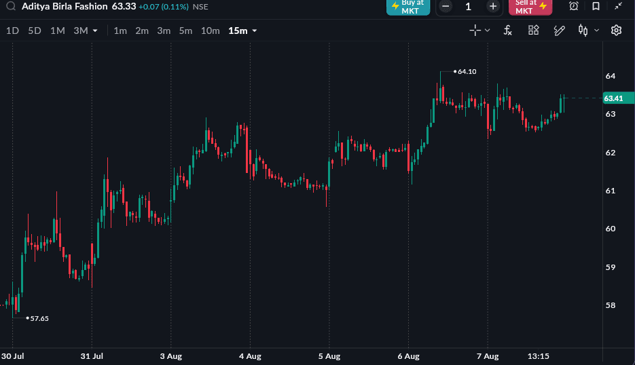635x365 pixels.
Task: Click the 4 Aug date label
Action: 250,356
